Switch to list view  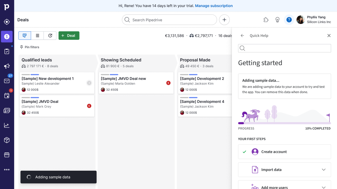(x=37, y=36)
